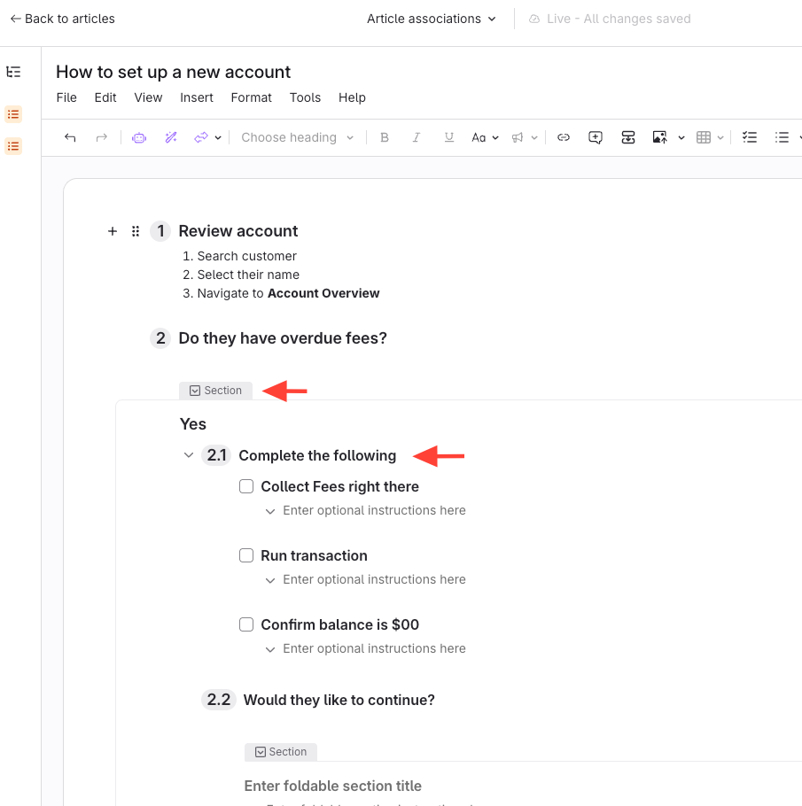Collapse step 2.1 Complete the following
Viewport: 802px width, 806px height.
click(188, 455)
